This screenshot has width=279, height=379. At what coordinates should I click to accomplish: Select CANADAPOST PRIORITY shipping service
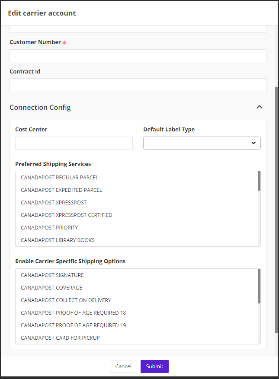49,227
